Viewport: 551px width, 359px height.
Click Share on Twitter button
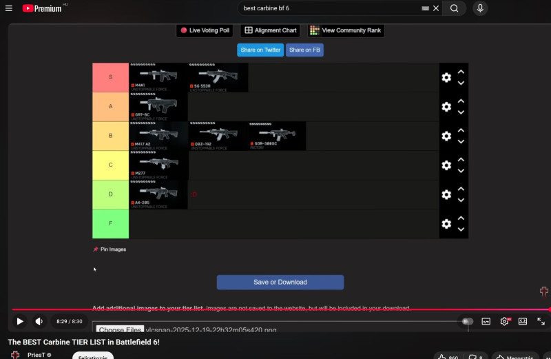click(260, 50)
